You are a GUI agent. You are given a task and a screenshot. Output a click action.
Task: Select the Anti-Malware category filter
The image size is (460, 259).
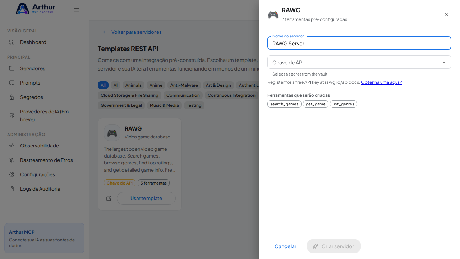(x=184, y=85)
